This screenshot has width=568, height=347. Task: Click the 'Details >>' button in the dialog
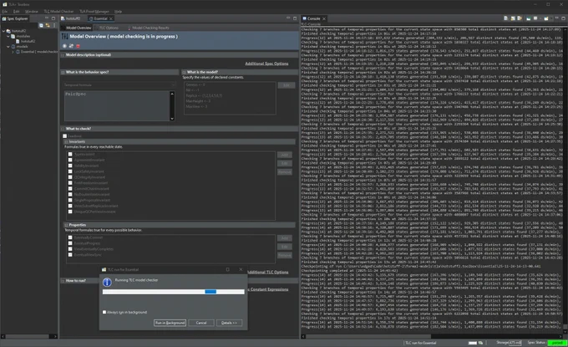[x=229, y=323]
